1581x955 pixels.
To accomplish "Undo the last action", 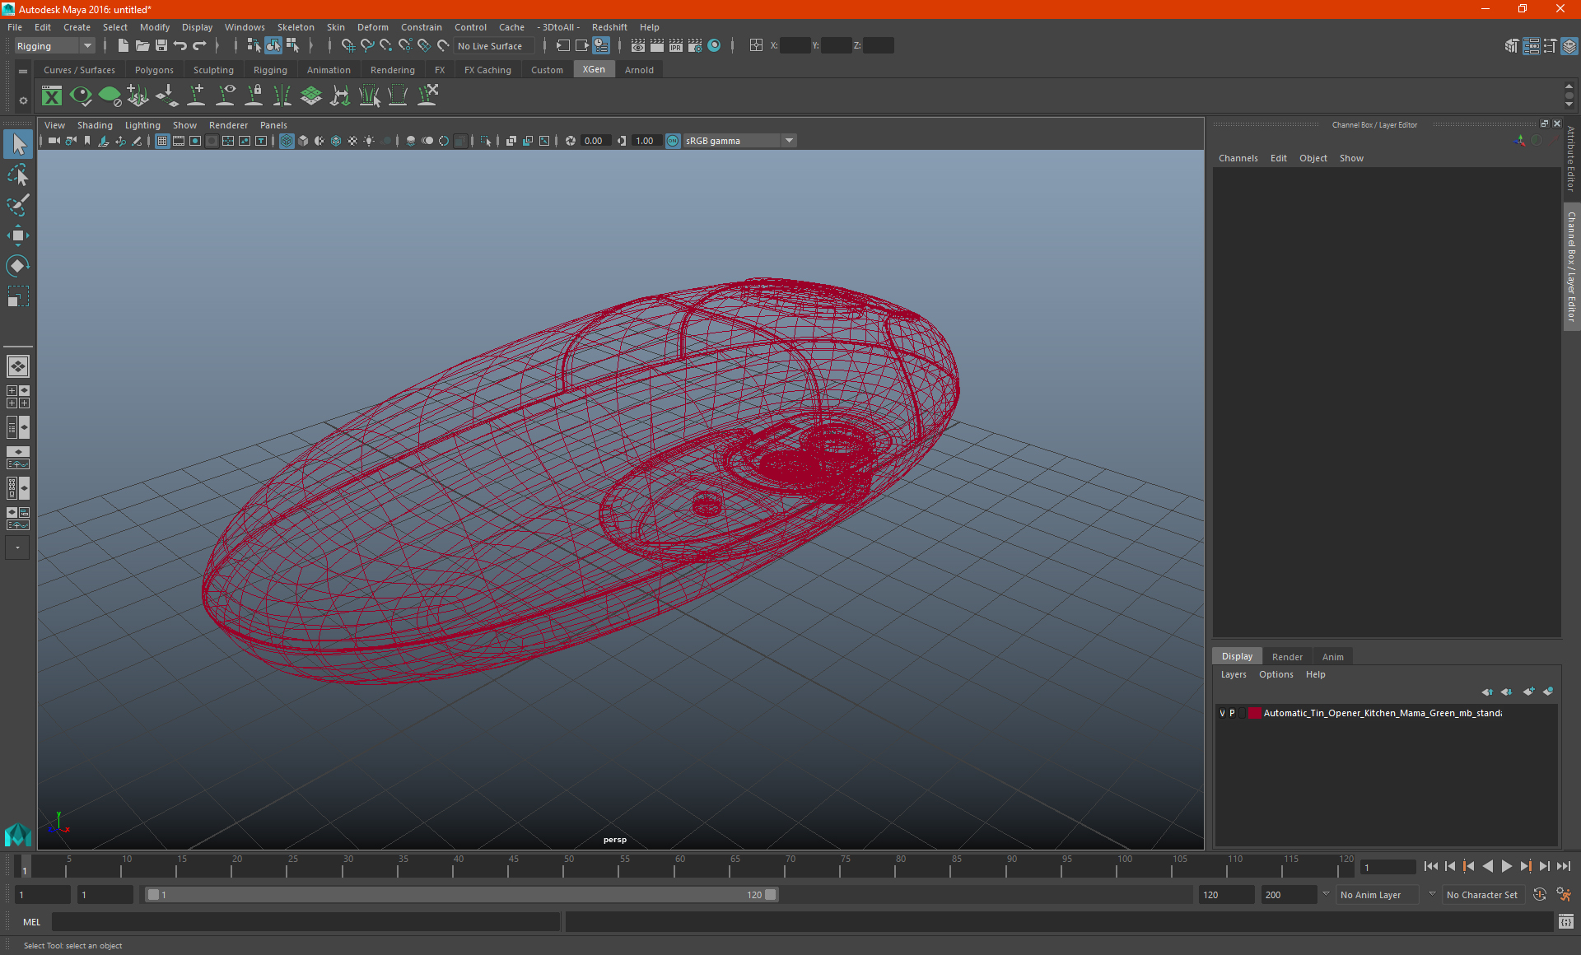I will pyautogui.click(x=180, y=46).
